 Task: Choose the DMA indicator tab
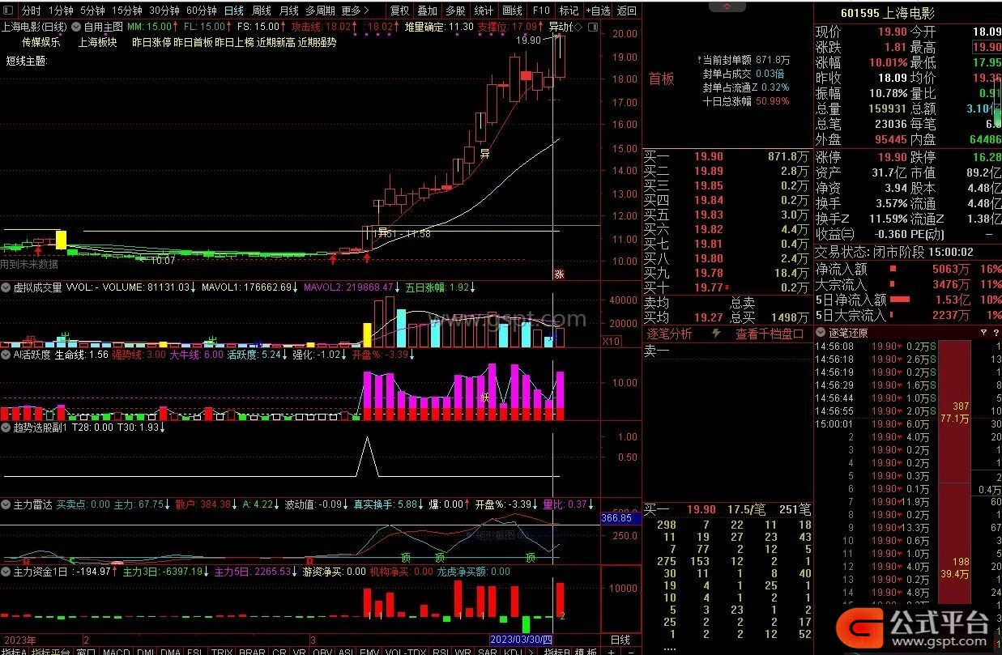[x=170, y=650]
